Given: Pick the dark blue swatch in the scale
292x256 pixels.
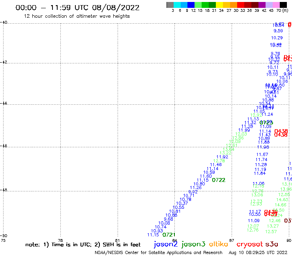Looking at the screenshot, I should coord(191,5).
